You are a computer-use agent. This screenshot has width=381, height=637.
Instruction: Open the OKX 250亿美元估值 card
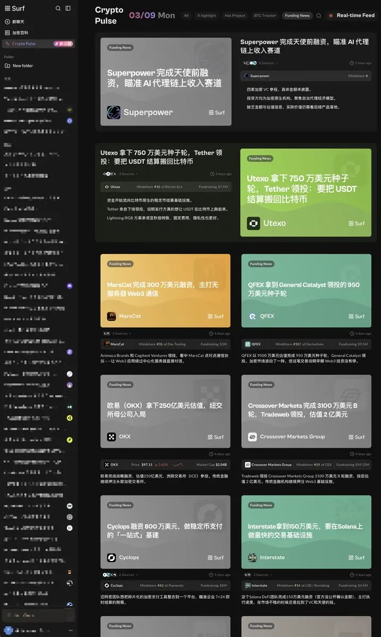pyautogui.click(x=165, y=411)
